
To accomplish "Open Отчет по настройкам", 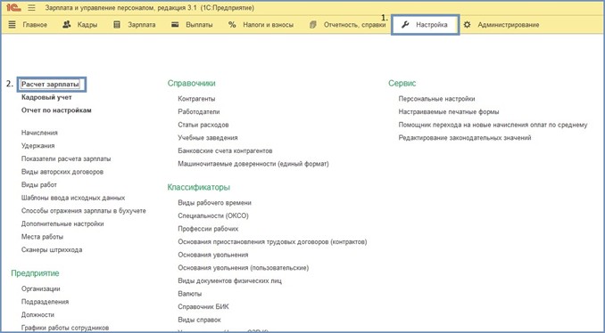I will (x=56, y=110).
